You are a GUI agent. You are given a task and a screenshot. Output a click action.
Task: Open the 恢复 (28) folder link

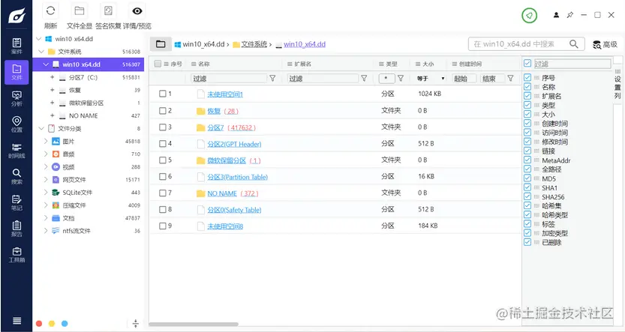click(223, 111)
